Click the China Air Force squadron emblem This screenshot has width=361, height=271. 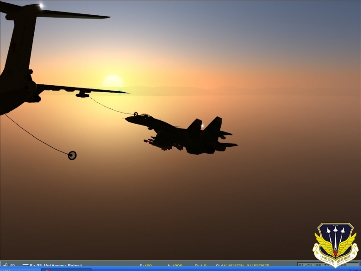point(335,245)
